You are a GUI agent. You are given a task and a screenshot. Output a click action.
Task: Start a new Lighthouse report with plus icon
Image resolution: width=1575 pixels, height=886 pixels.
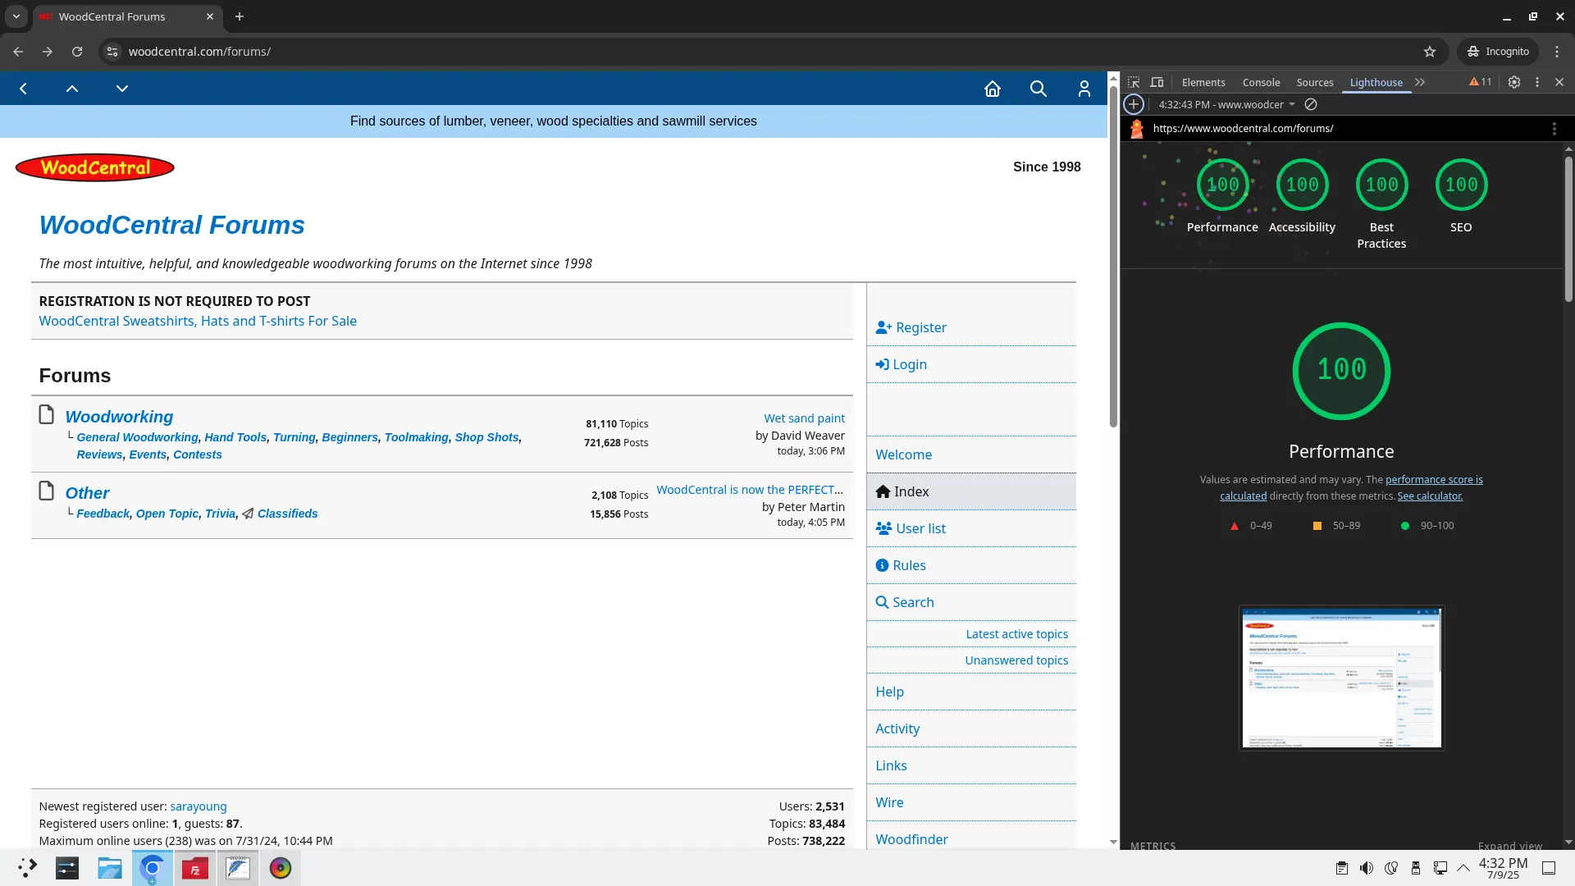click(1134, 104)
